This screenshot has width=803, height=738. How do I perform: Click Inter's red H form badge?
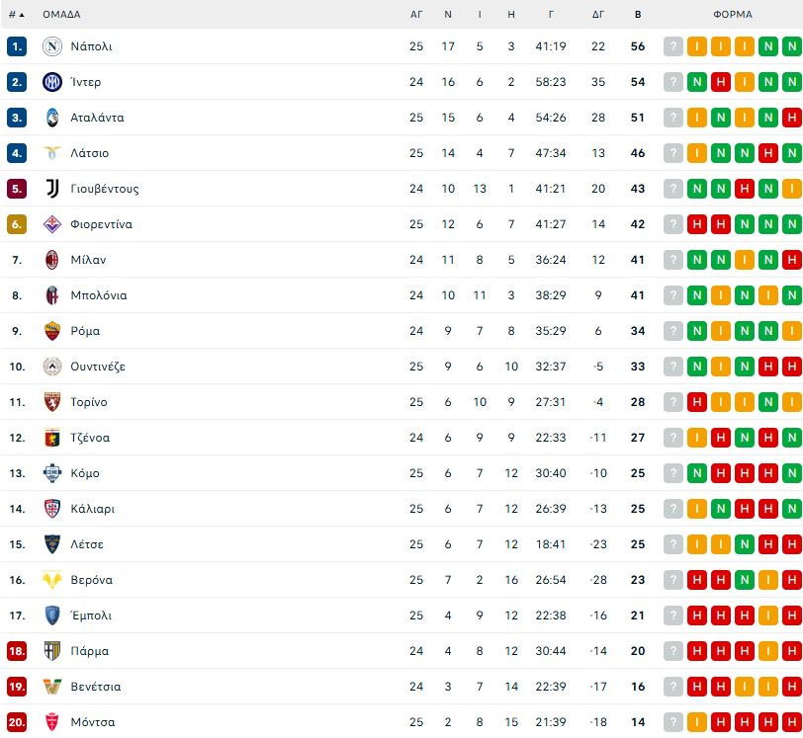[x=721, y=82]
